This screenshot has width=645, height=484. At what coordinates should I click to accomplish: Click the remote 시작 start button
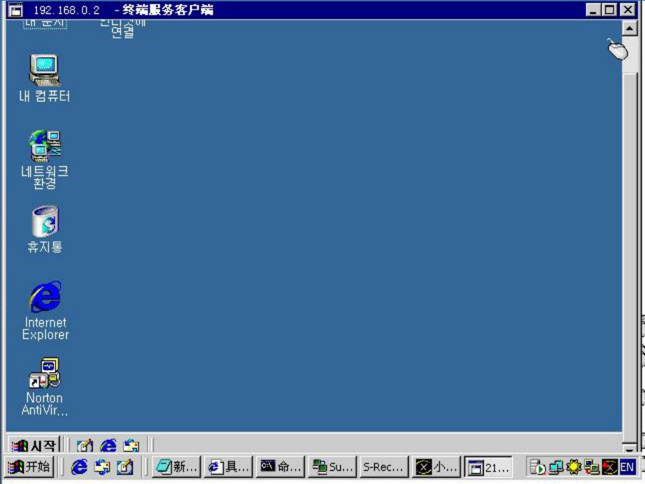coord(34,445)
